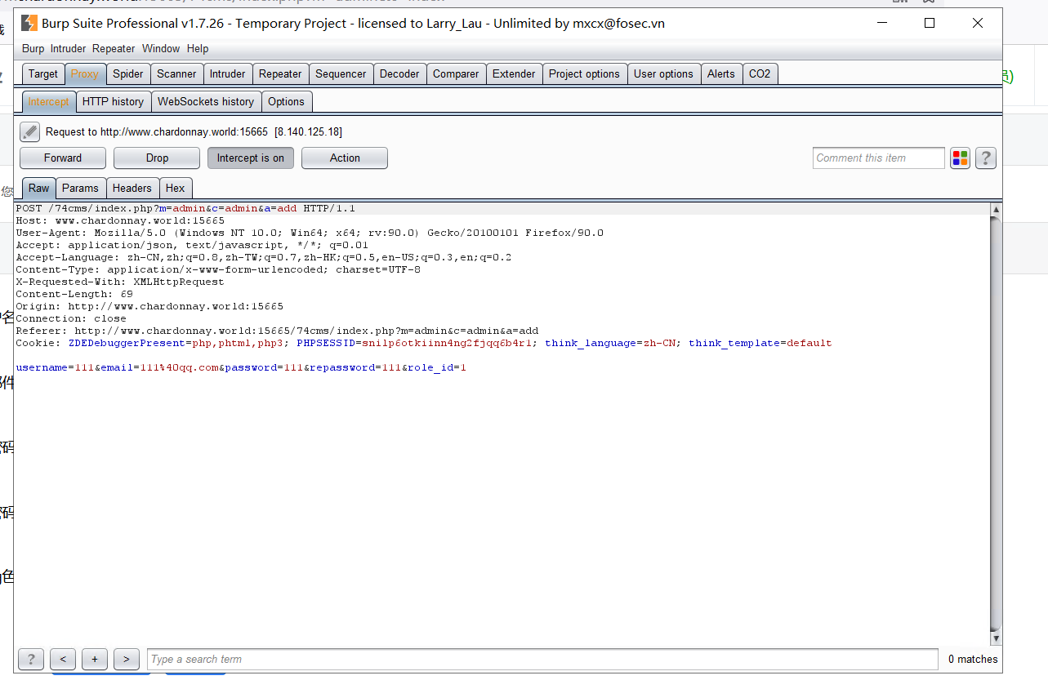The height and width of the screenshot is (689, 1048).
Task: Open the Repeater menu in menu bar
Action: pyautogui.click(x=114, y=48)
